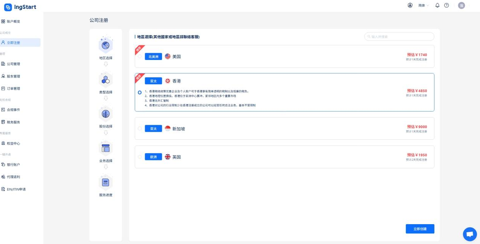Click the 税务服务 sidebar icon
The height and width of the screenshot is (244, 480).
coord(3,122)
